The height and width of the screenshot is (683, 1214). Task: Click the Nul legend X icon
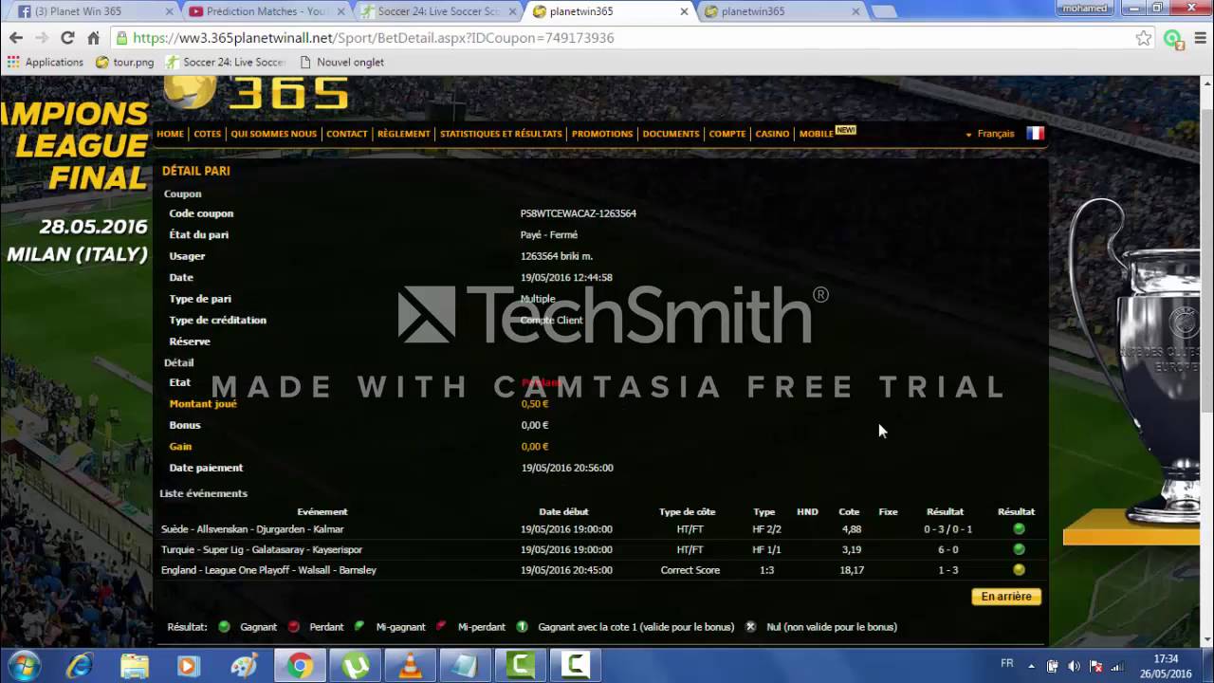coord(750,627)
